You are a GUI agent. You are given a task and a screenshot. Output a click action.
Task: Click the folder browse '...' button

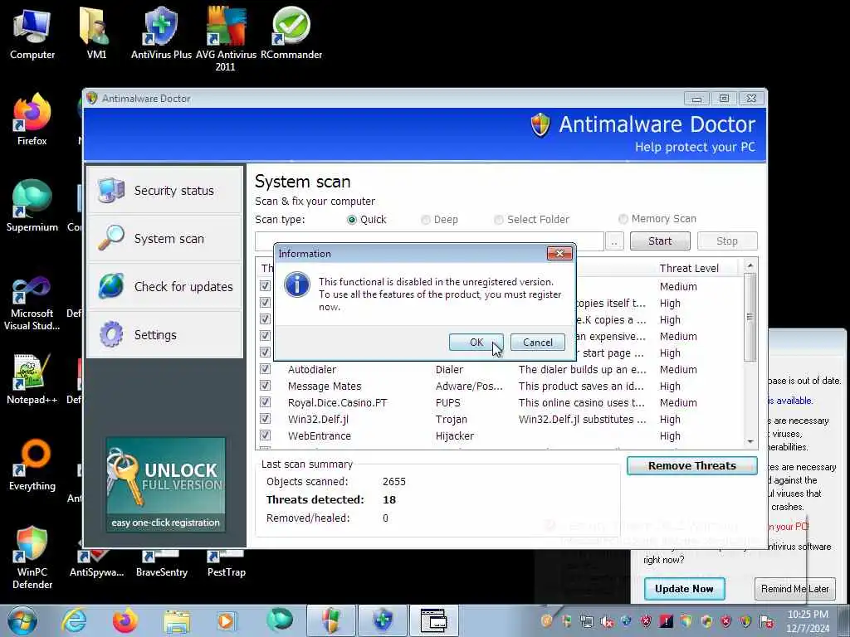613,241
